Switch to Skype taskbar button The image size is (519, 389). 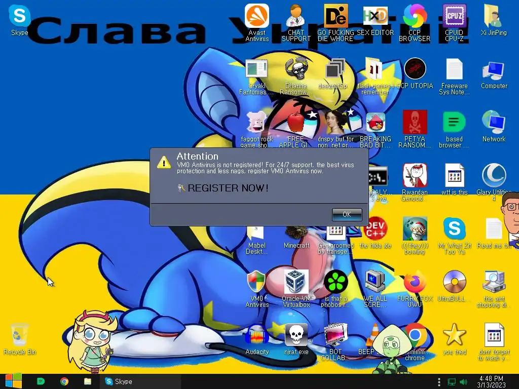[140, 381]
